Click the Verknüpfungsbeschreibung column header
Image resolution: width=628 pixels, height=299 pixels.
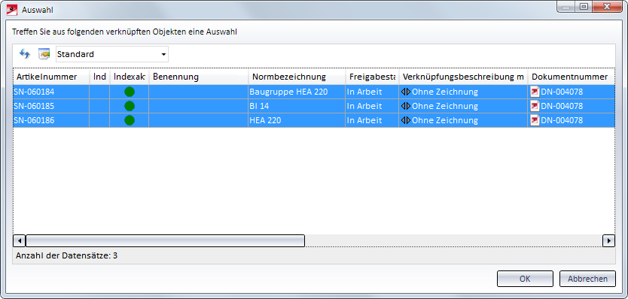click(463, 77)
